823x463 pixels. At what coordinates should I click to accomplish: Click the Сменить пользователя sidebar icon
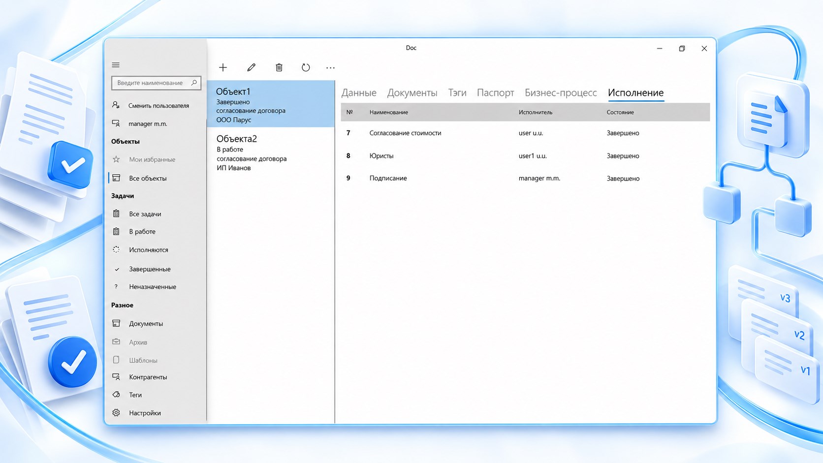tap(116, 105)
